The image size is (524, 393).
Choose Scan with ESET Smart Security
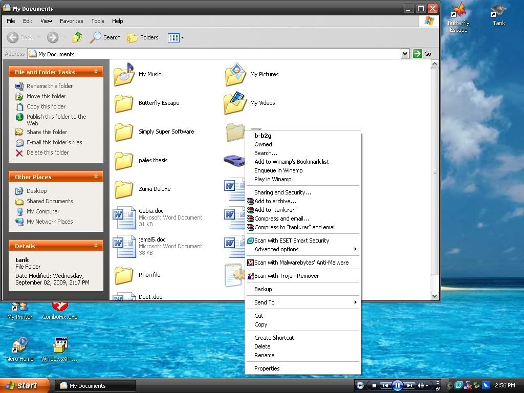coord(292,241)
